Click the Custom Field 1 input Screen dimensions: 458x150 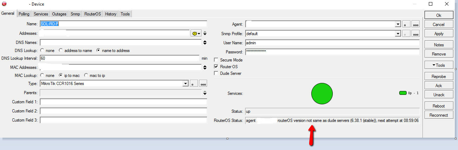point(123,102)
